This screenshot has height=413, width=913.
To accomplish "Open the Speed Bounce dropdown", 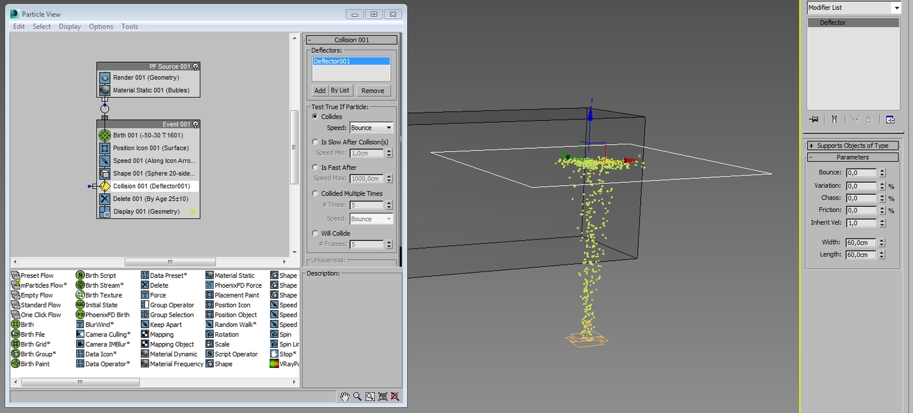I will pyautogui.click(x=372, y=128).
